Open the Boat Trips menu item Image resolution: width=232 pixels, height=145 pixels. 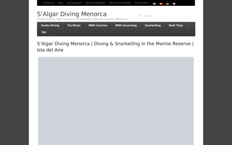point(176,26)
